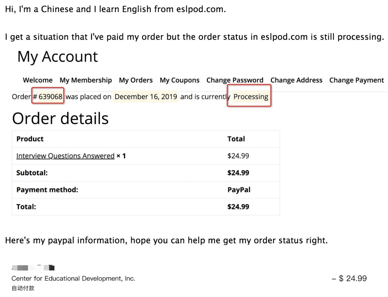
Task: Open the My Coupons tab
Action: pos(179,80)
